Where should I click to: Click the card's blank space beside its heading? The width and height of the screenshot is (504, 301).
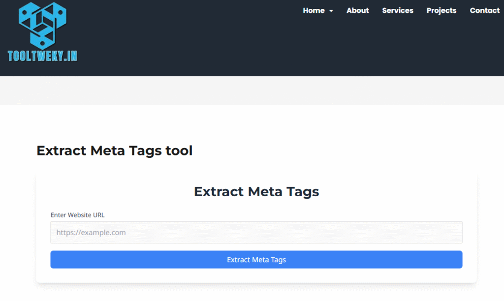tap(394, 191)
